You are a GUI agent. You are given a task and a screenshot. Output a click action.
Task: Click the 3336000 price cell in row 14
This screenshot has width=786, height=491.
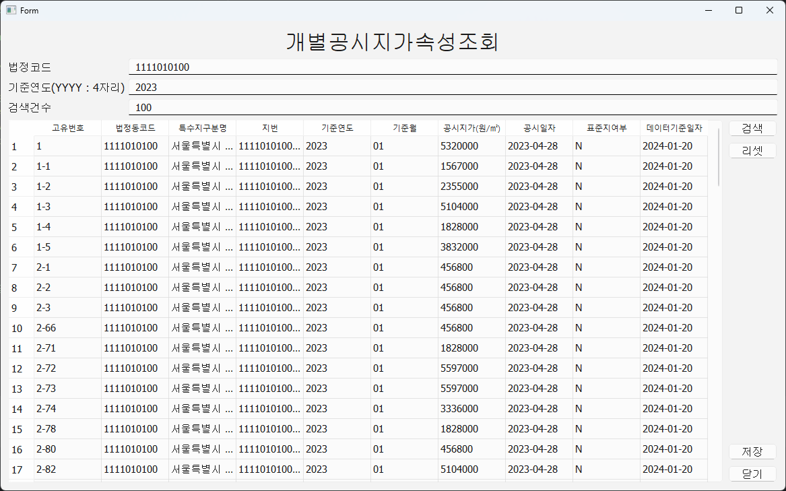471,409
